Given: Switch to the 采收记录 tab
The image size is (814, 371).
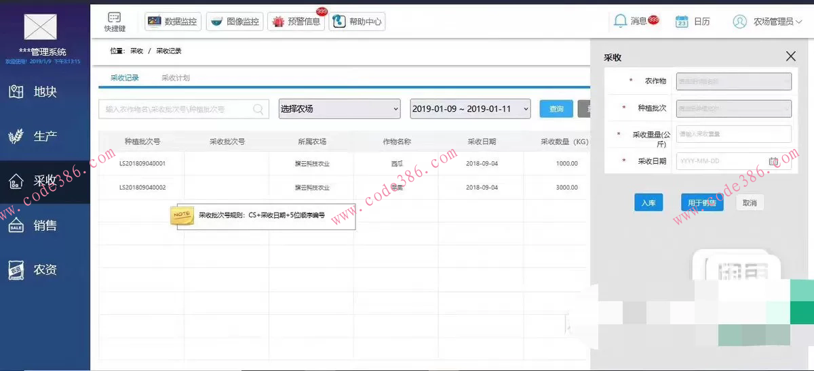Looking at the screenshot, I should [125, 78].
